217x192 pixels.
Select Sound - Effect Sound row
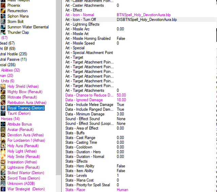[141, 119]
